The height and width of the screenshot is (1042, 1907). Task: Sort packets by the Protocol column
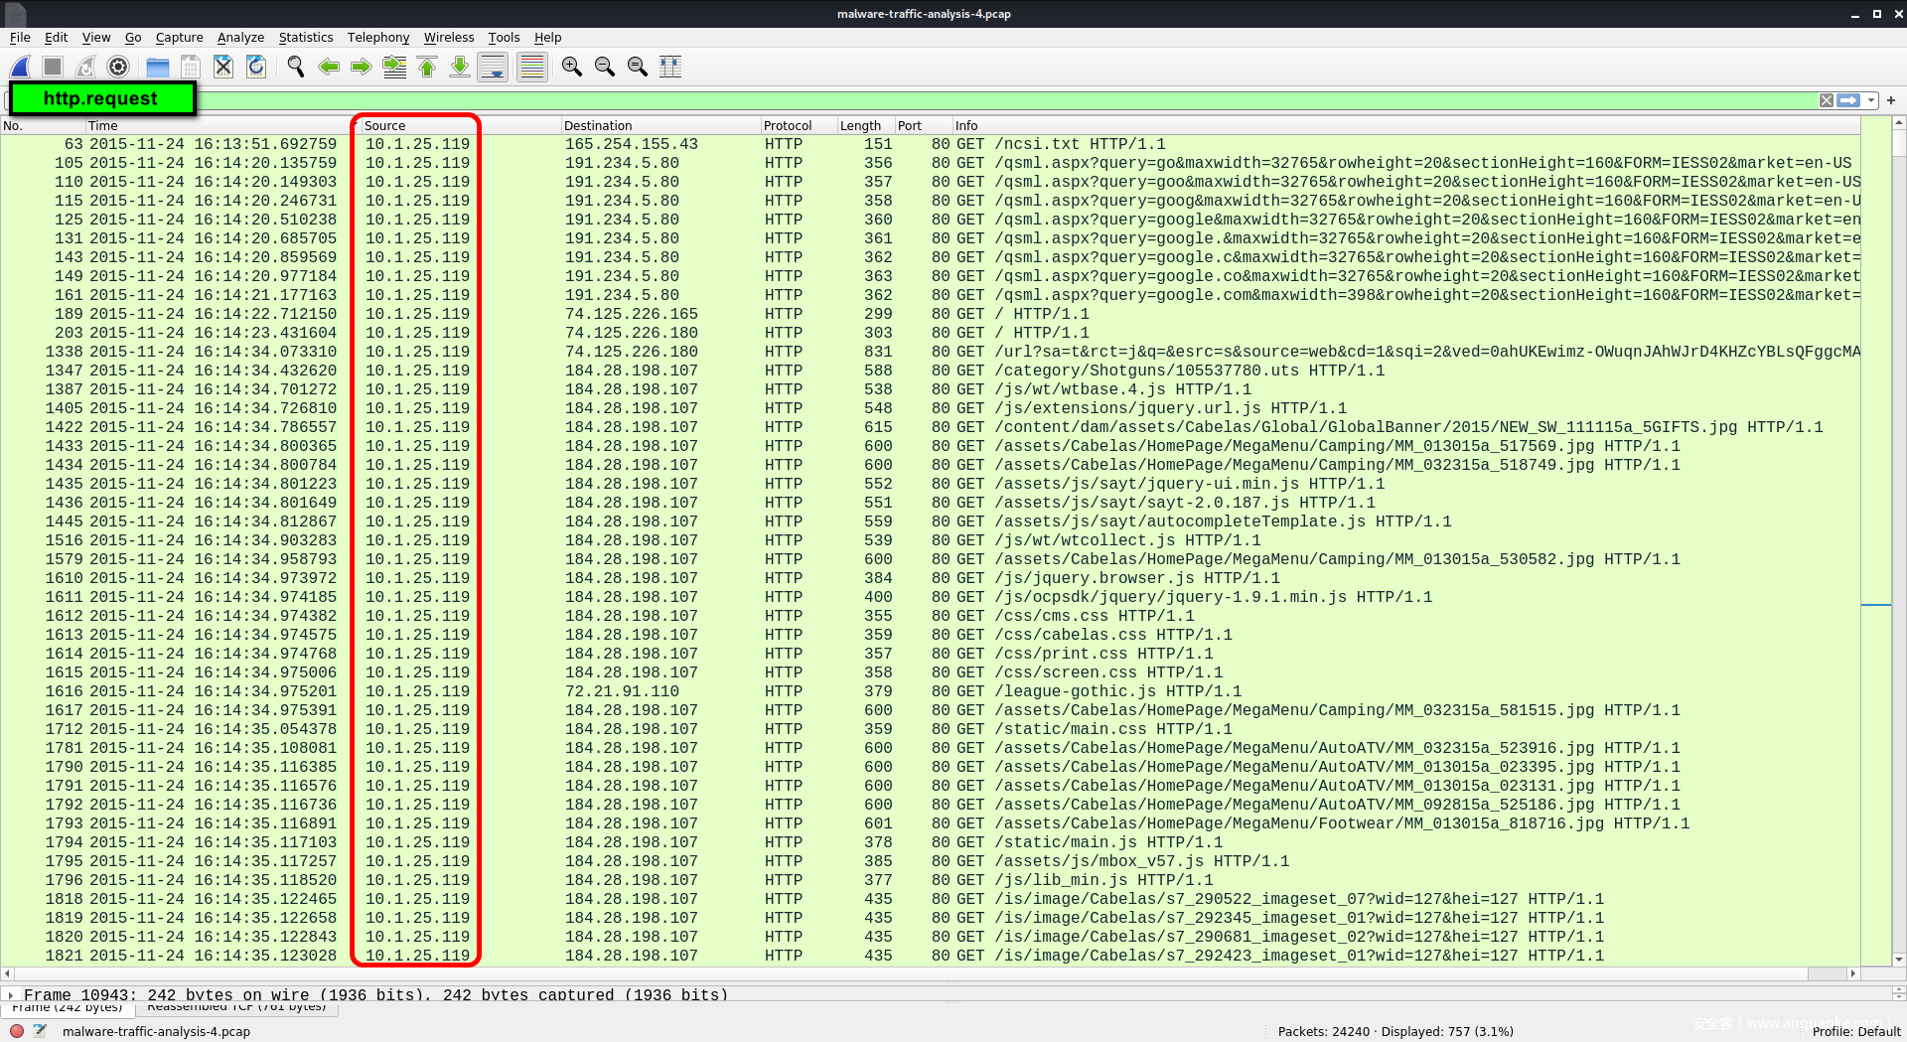(788, 125)
